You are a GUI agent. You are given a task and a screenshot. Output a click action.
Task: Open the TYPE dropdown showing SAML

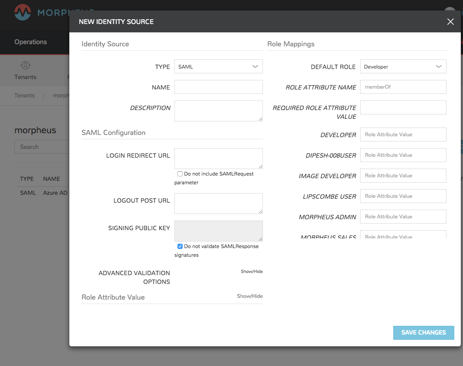218,66
